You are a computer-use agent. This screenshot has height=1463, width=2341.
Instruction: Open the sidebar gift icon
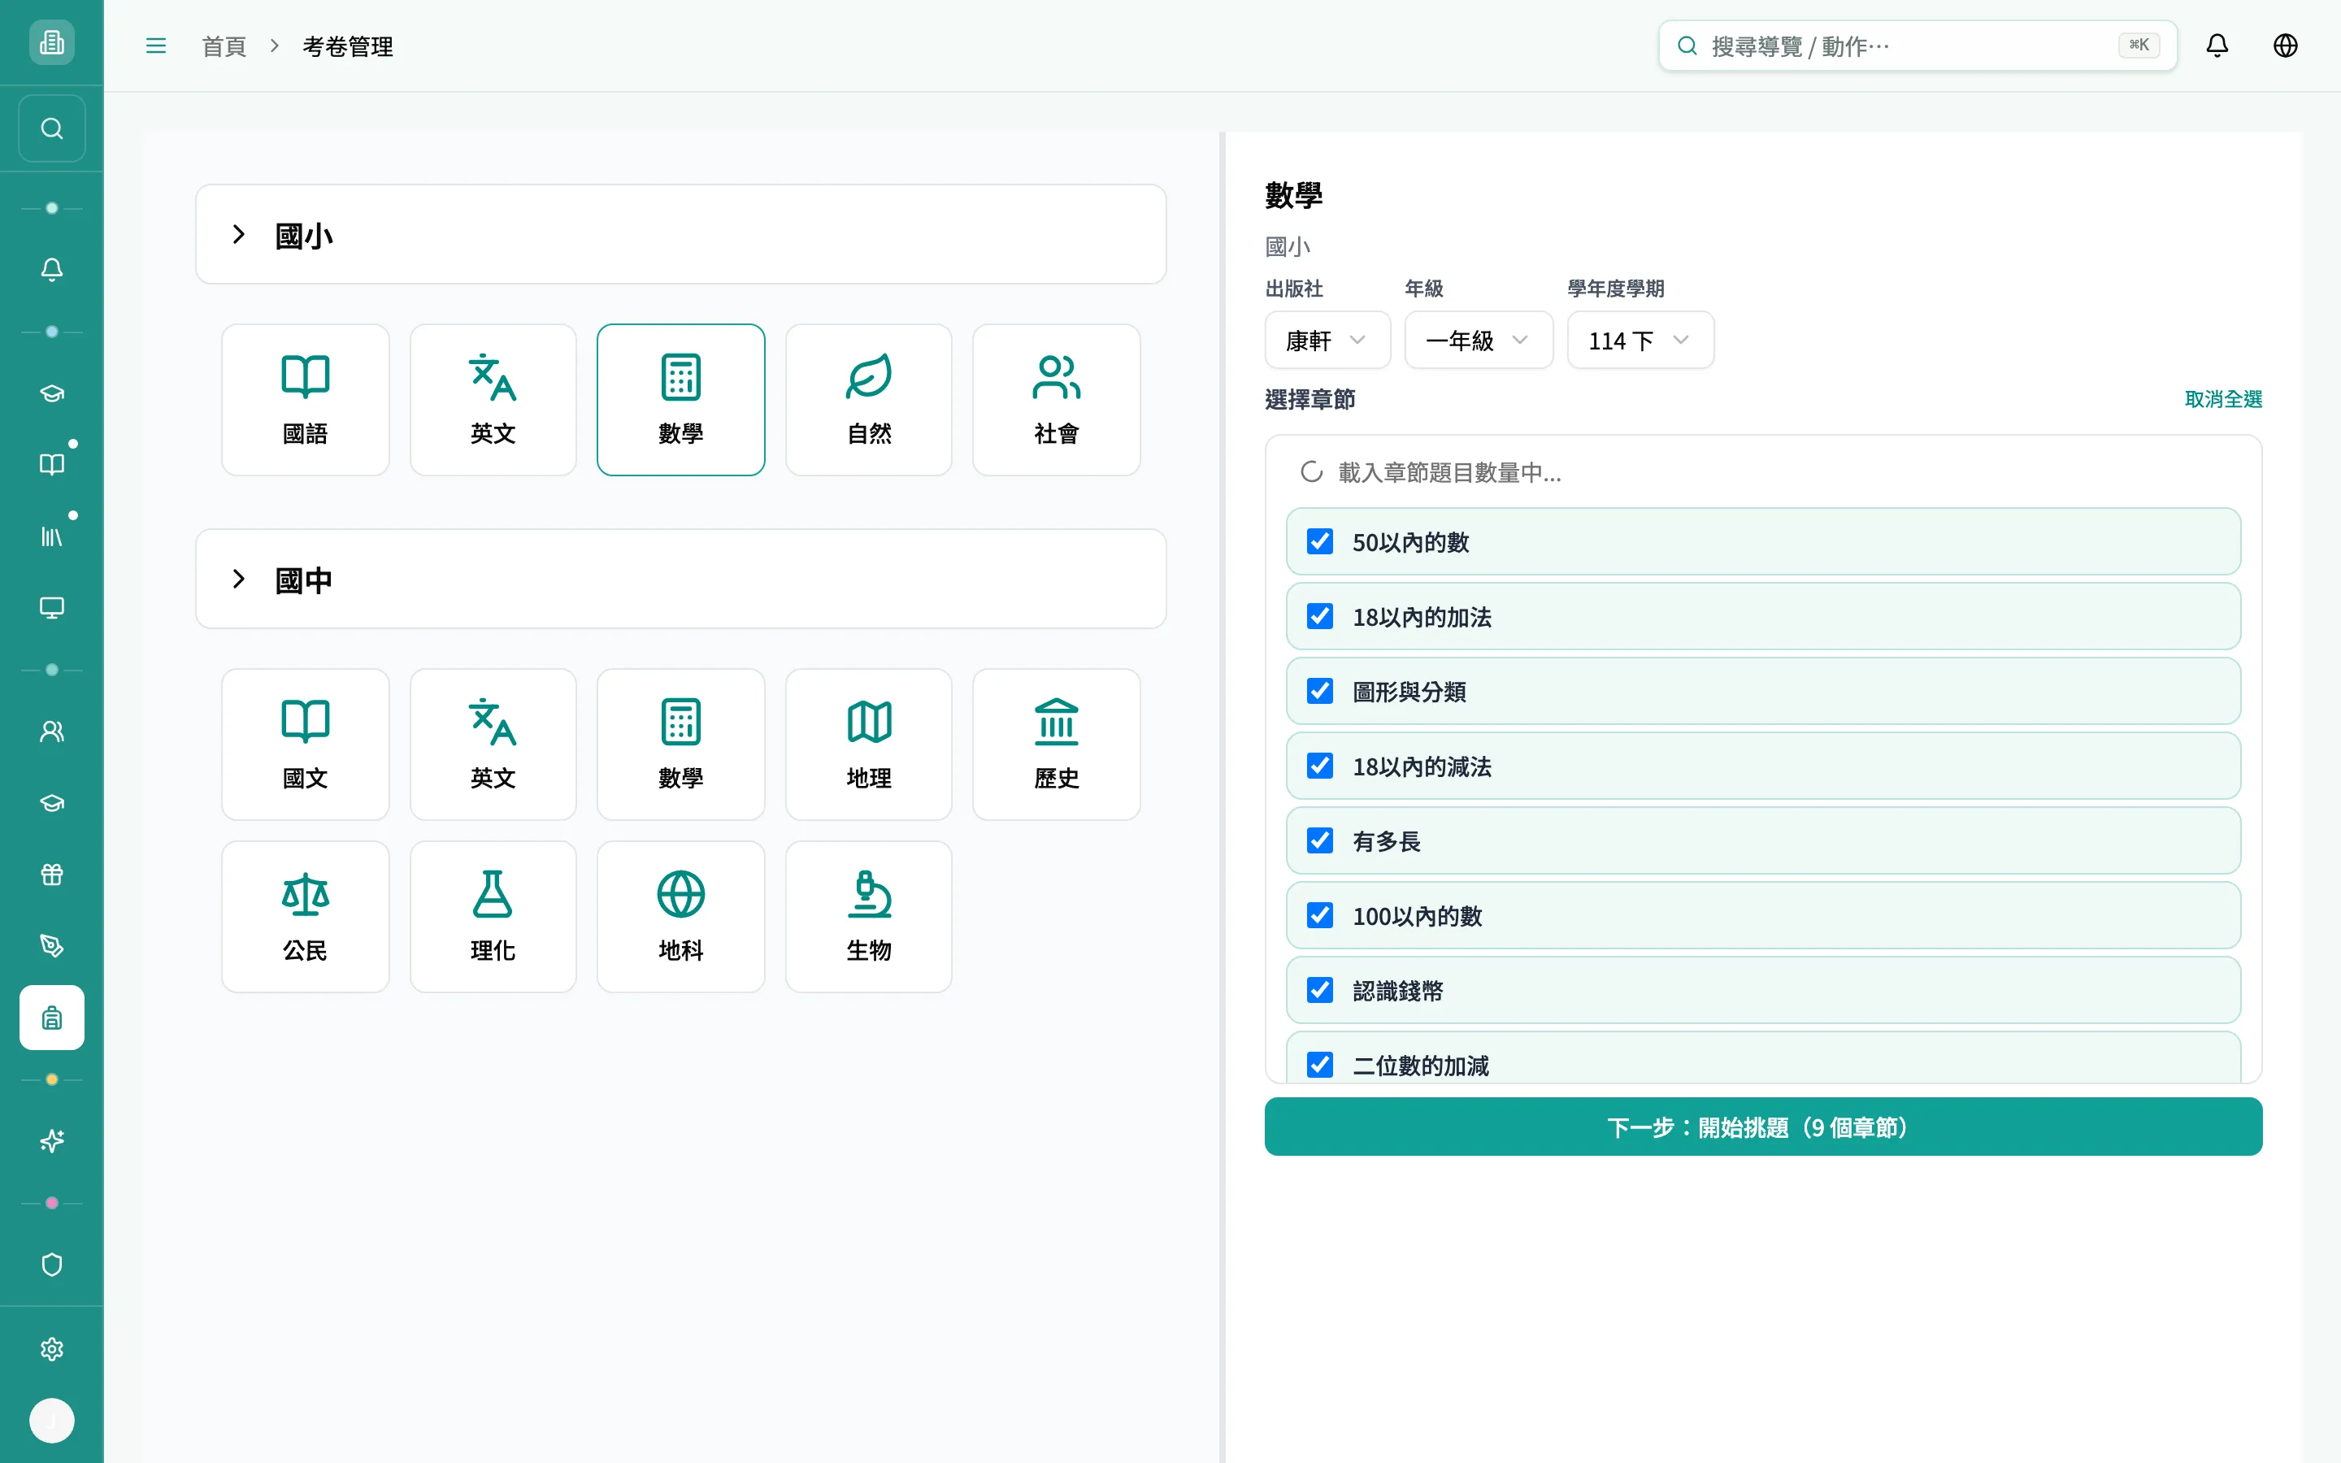(51, 875)
